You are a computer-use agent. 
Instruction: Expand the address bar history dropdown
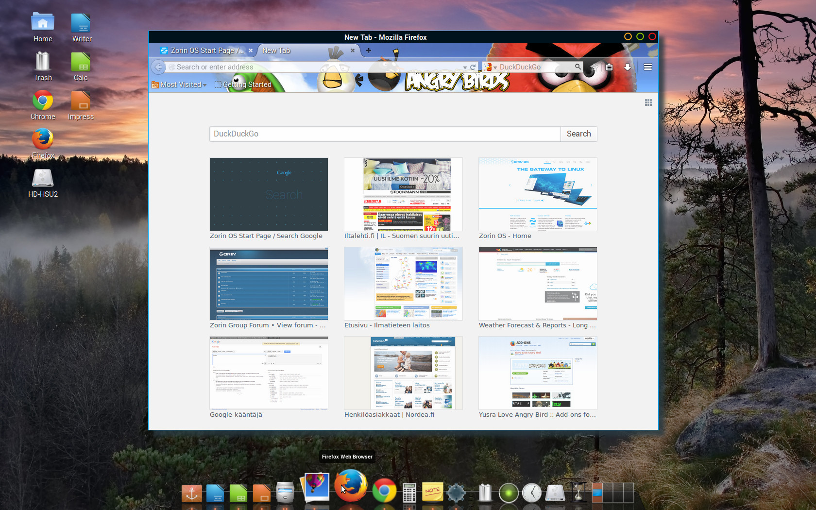pyautogui.click(x=465, y=68)
